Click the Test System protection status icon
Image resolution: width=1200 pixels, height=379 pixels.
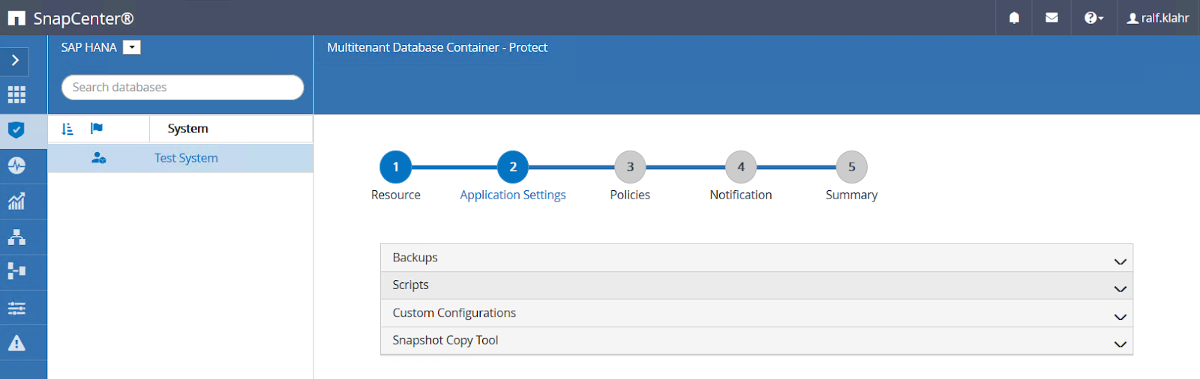99,158
